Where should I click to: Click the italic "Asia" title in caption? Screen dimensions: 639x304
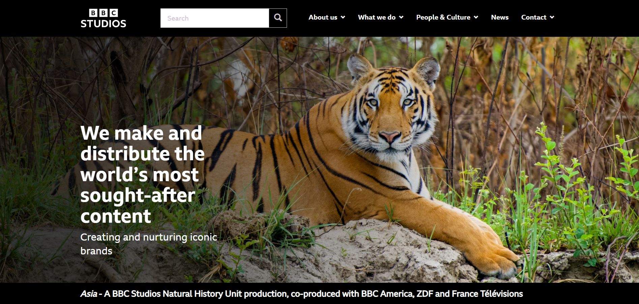pos(89,294)
